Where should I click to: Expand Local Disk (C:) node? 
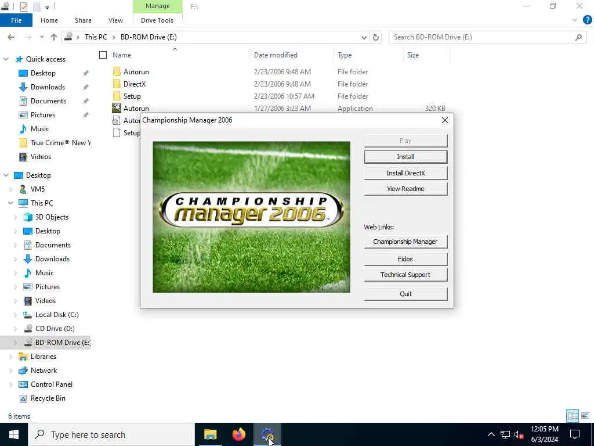point(16,315)
